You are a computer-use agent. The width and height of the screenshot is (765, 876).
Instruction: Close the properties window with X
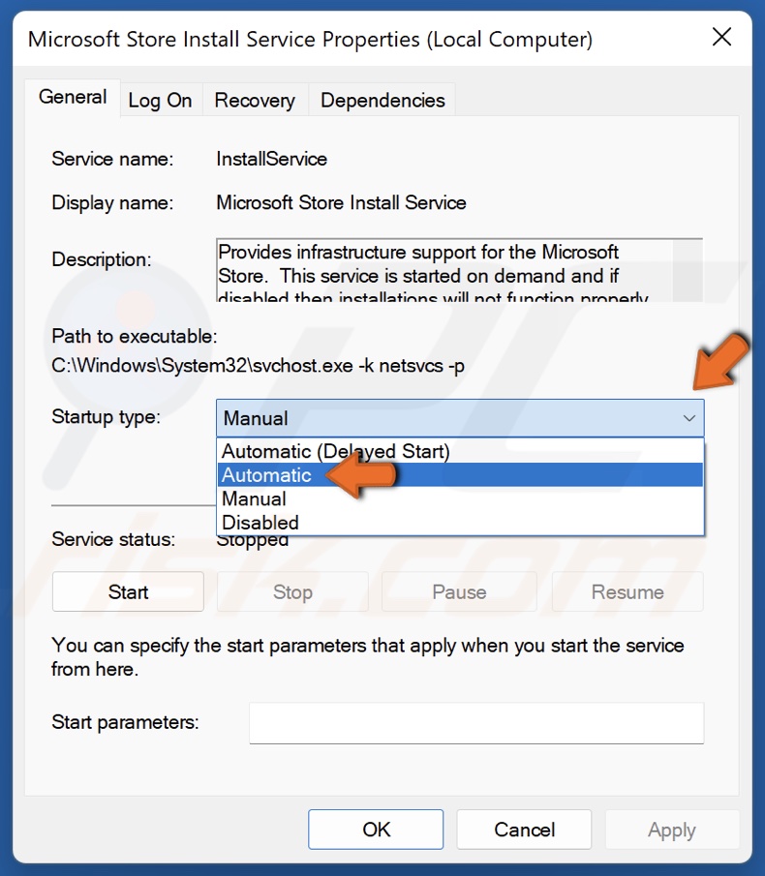tap(721, 38)
